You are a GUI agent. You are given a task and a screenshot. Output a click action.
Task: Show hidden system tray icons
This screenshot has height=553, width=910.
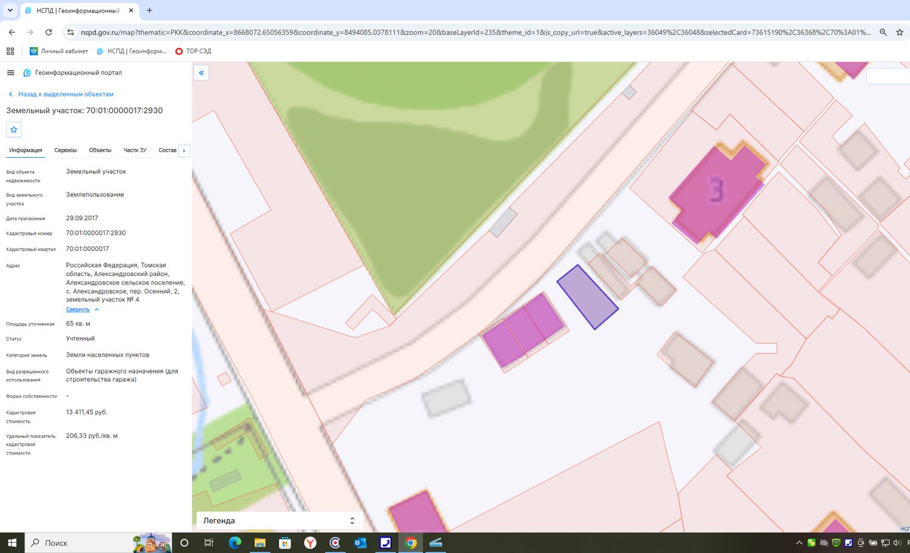(x=799, y=543)
